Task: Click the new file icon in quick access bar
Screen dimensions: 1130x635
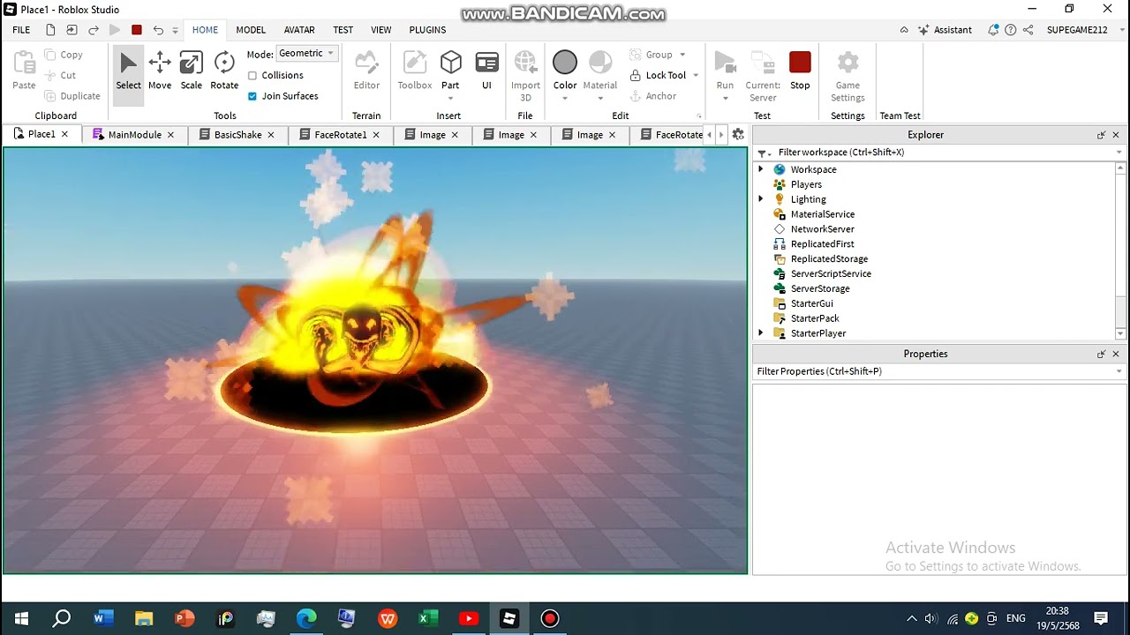Action: [x=50, y=30]
